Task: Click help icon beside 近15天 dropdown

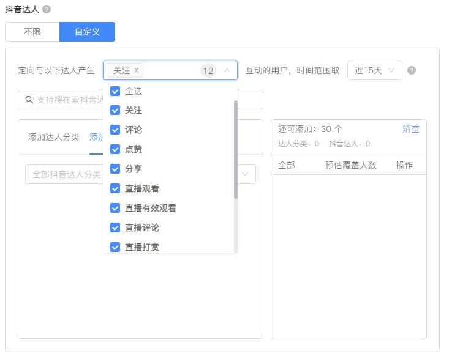Action: click(x=412, y=70)
